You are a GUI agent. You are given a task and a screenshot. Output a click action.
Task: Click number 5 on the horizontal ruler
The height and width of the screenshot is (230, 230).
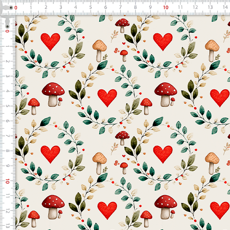click(90, 7)
